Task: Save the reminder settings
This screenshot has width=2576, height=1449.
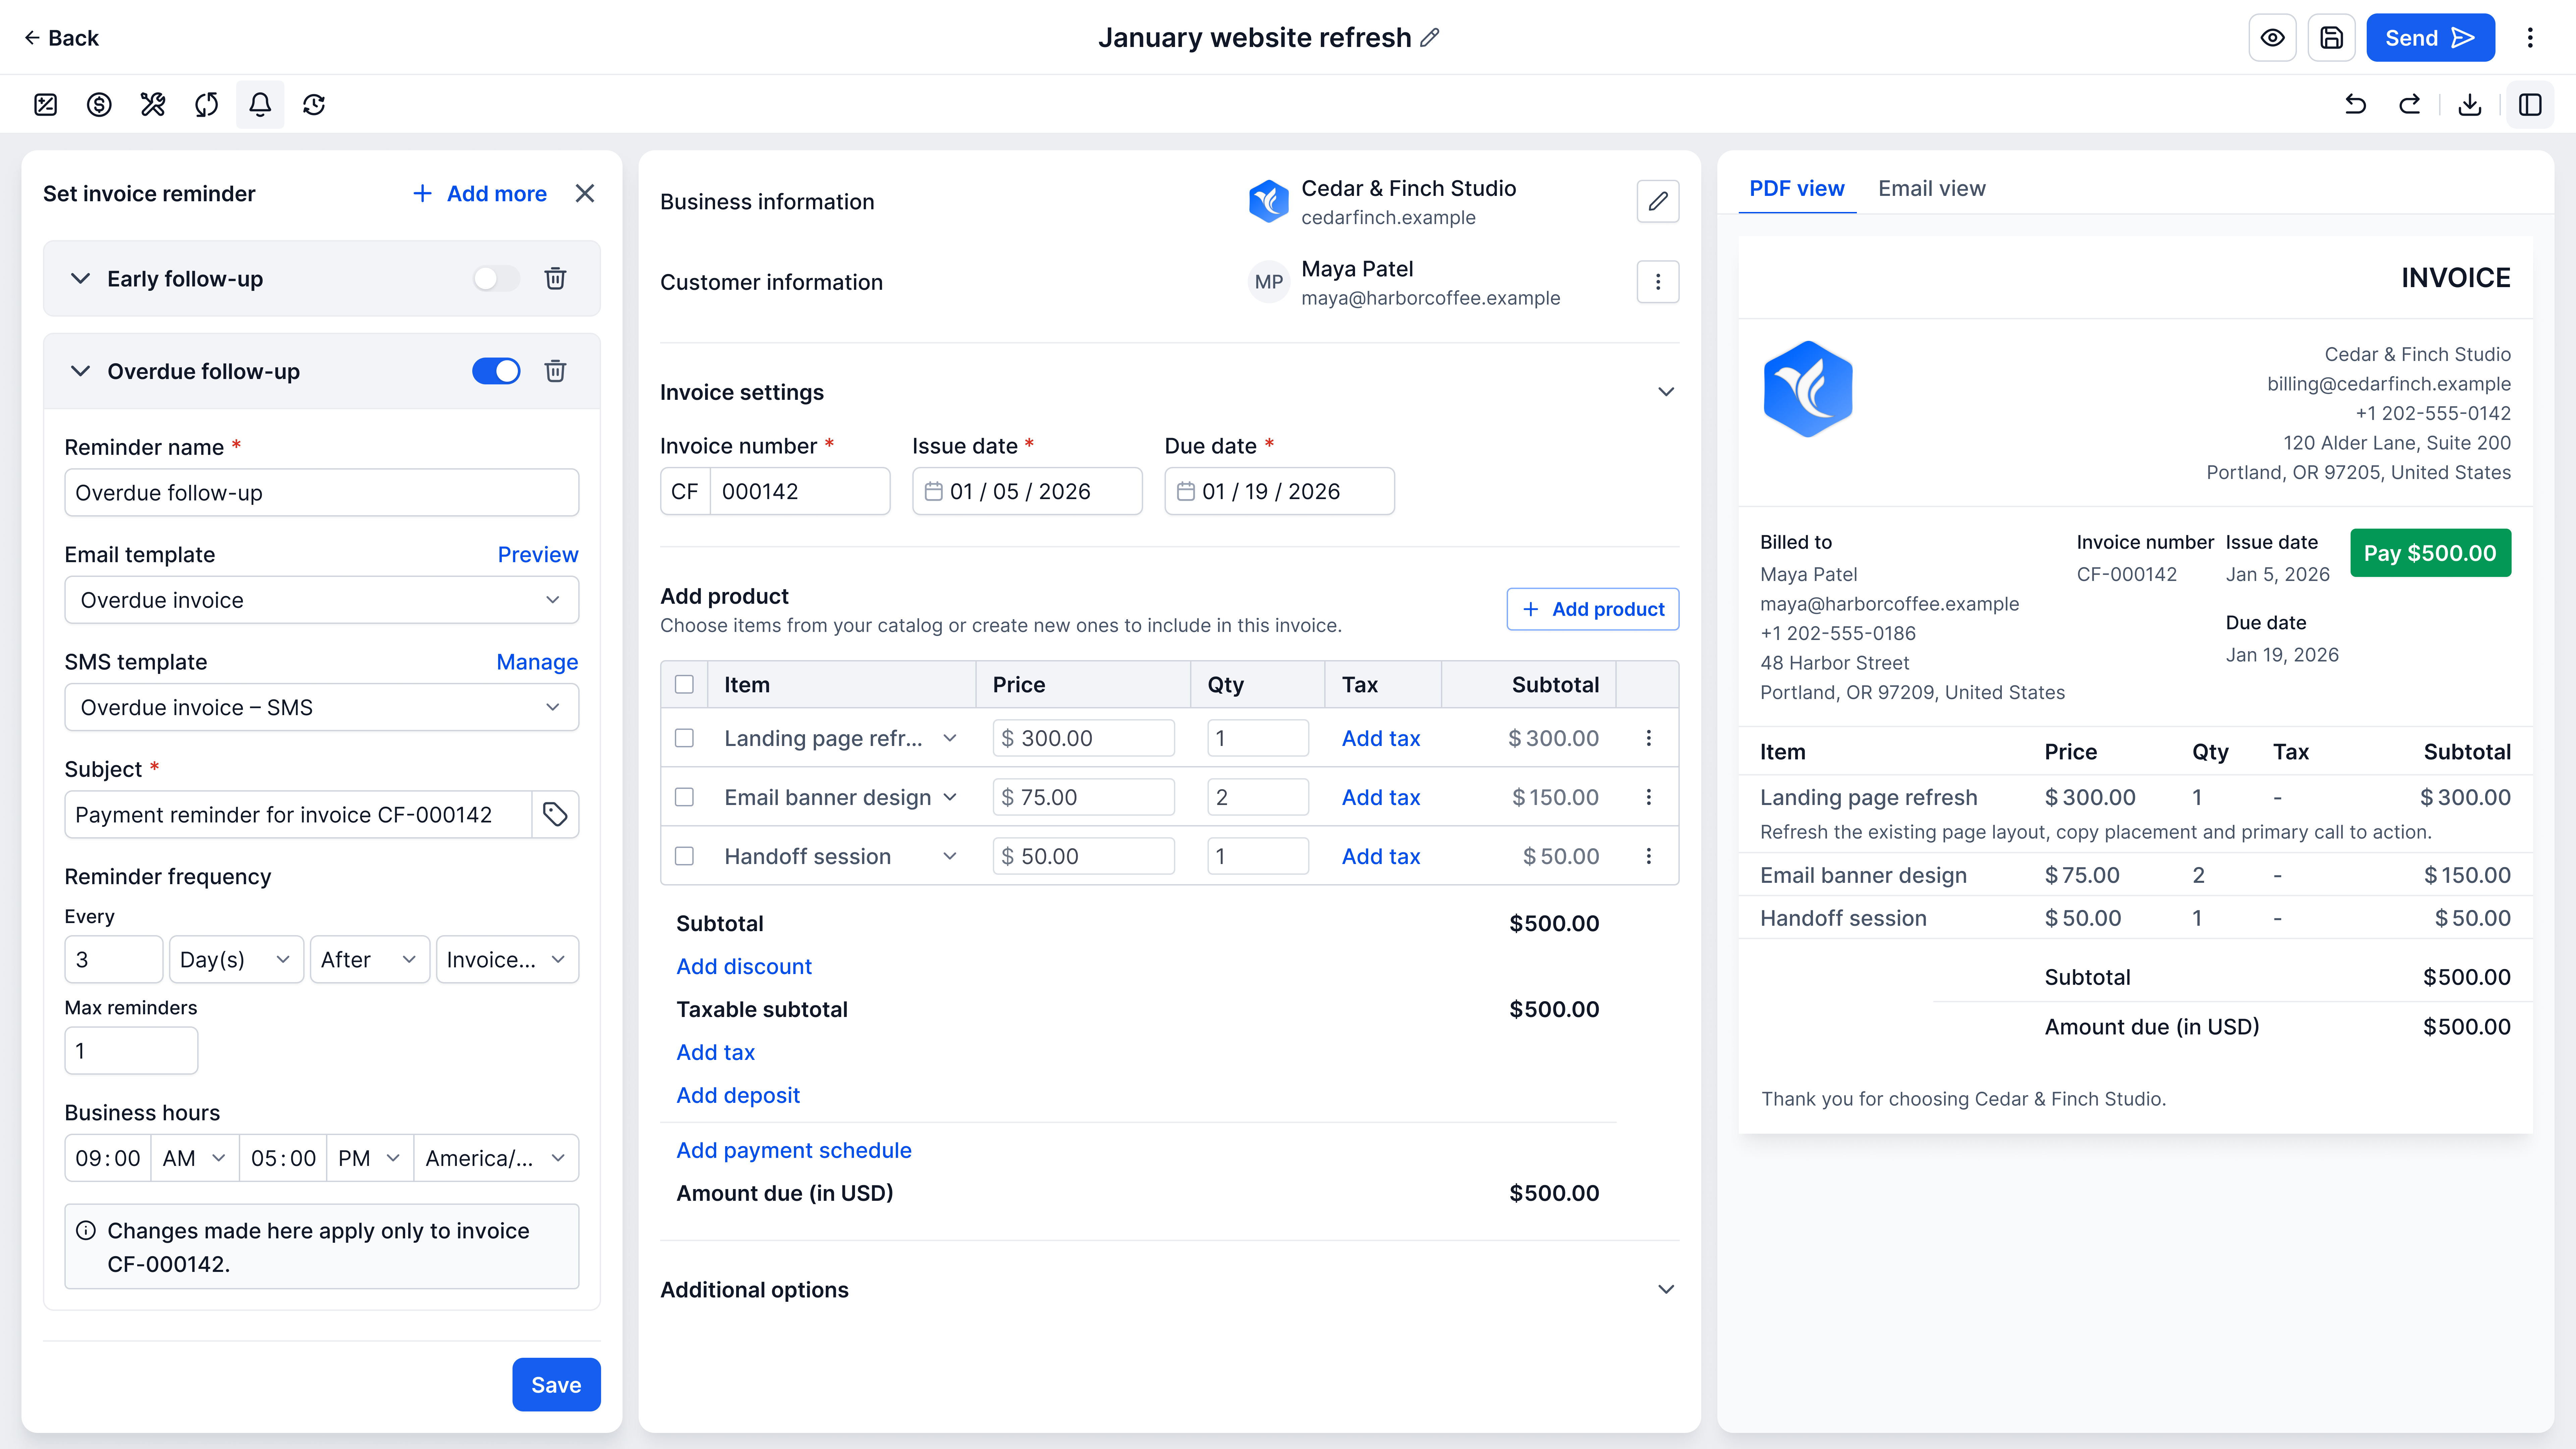Action: 556,1385
